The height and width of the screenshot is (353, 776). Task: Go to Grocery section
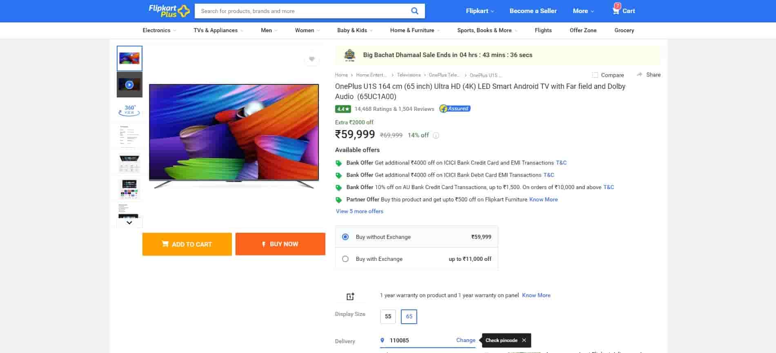[624, 30]
